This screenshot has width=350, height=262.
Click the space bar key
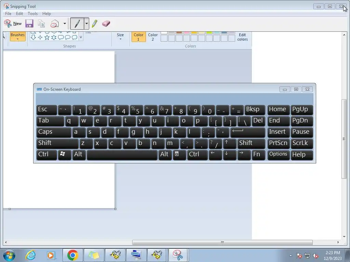(x=122, y=155)
